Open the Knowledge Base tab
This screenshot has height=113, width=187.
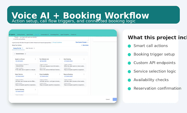tap(55, 35)
